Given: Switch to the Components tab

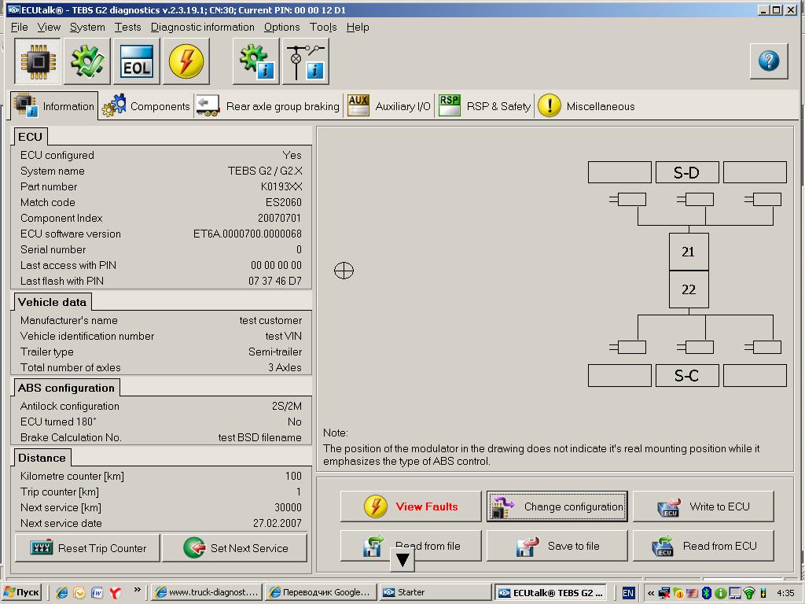Looking at the screenshot, I should coord(145,106).
